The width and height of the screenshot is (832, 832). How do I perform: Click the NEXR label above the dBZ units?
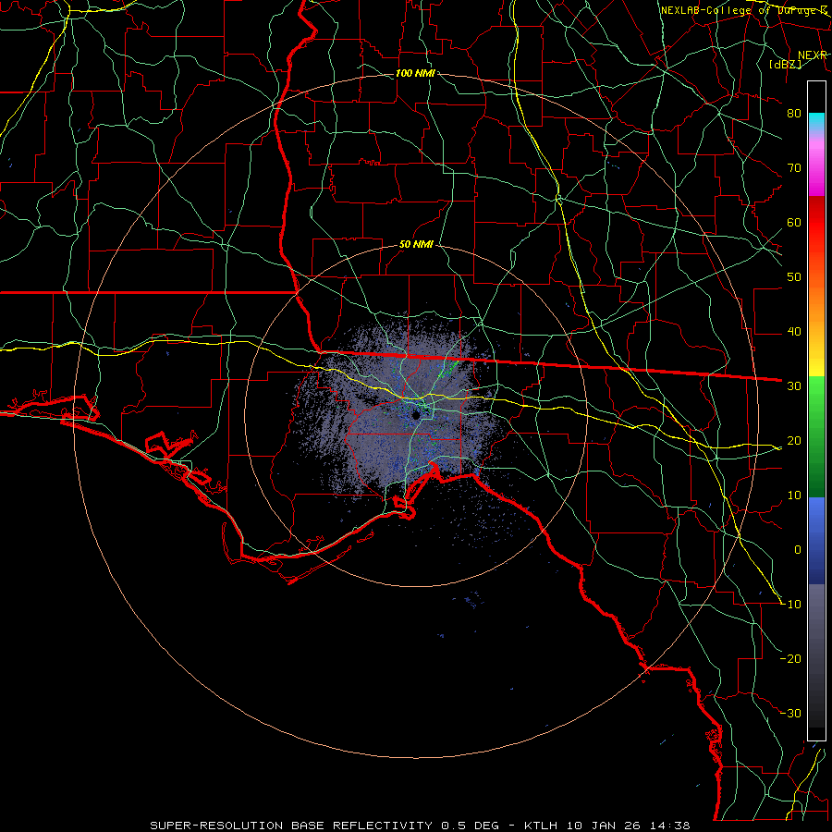pyautogui.click(x=813, y=55)
